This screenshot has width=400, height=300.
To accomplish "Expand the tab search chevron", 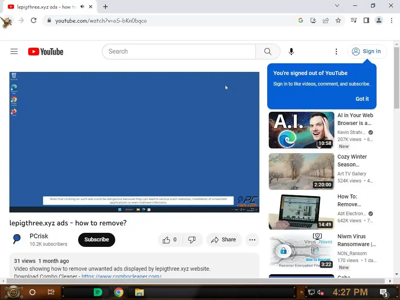I will point(337,5).
